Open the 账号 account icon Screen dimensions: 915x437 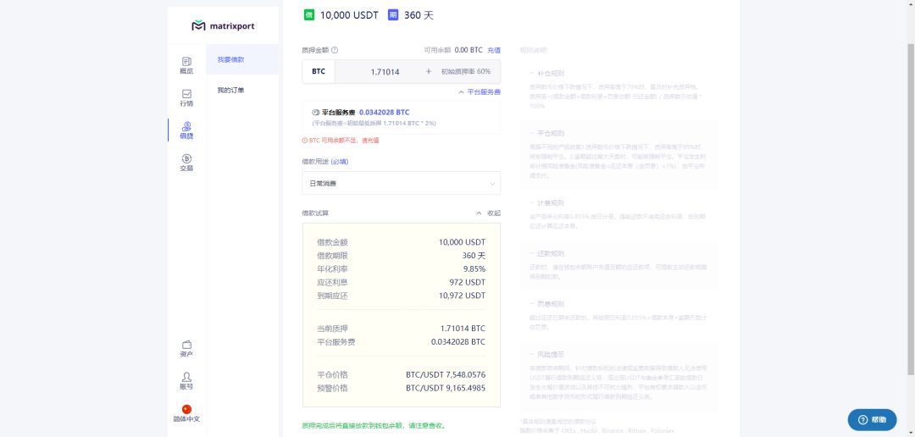[186, 381]
